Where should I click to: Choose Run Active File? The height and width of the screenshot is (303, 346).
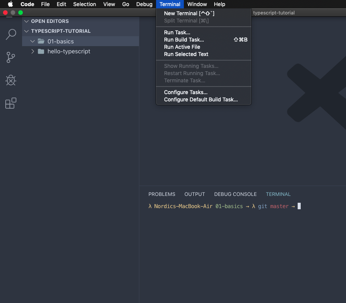click(204, 47)
